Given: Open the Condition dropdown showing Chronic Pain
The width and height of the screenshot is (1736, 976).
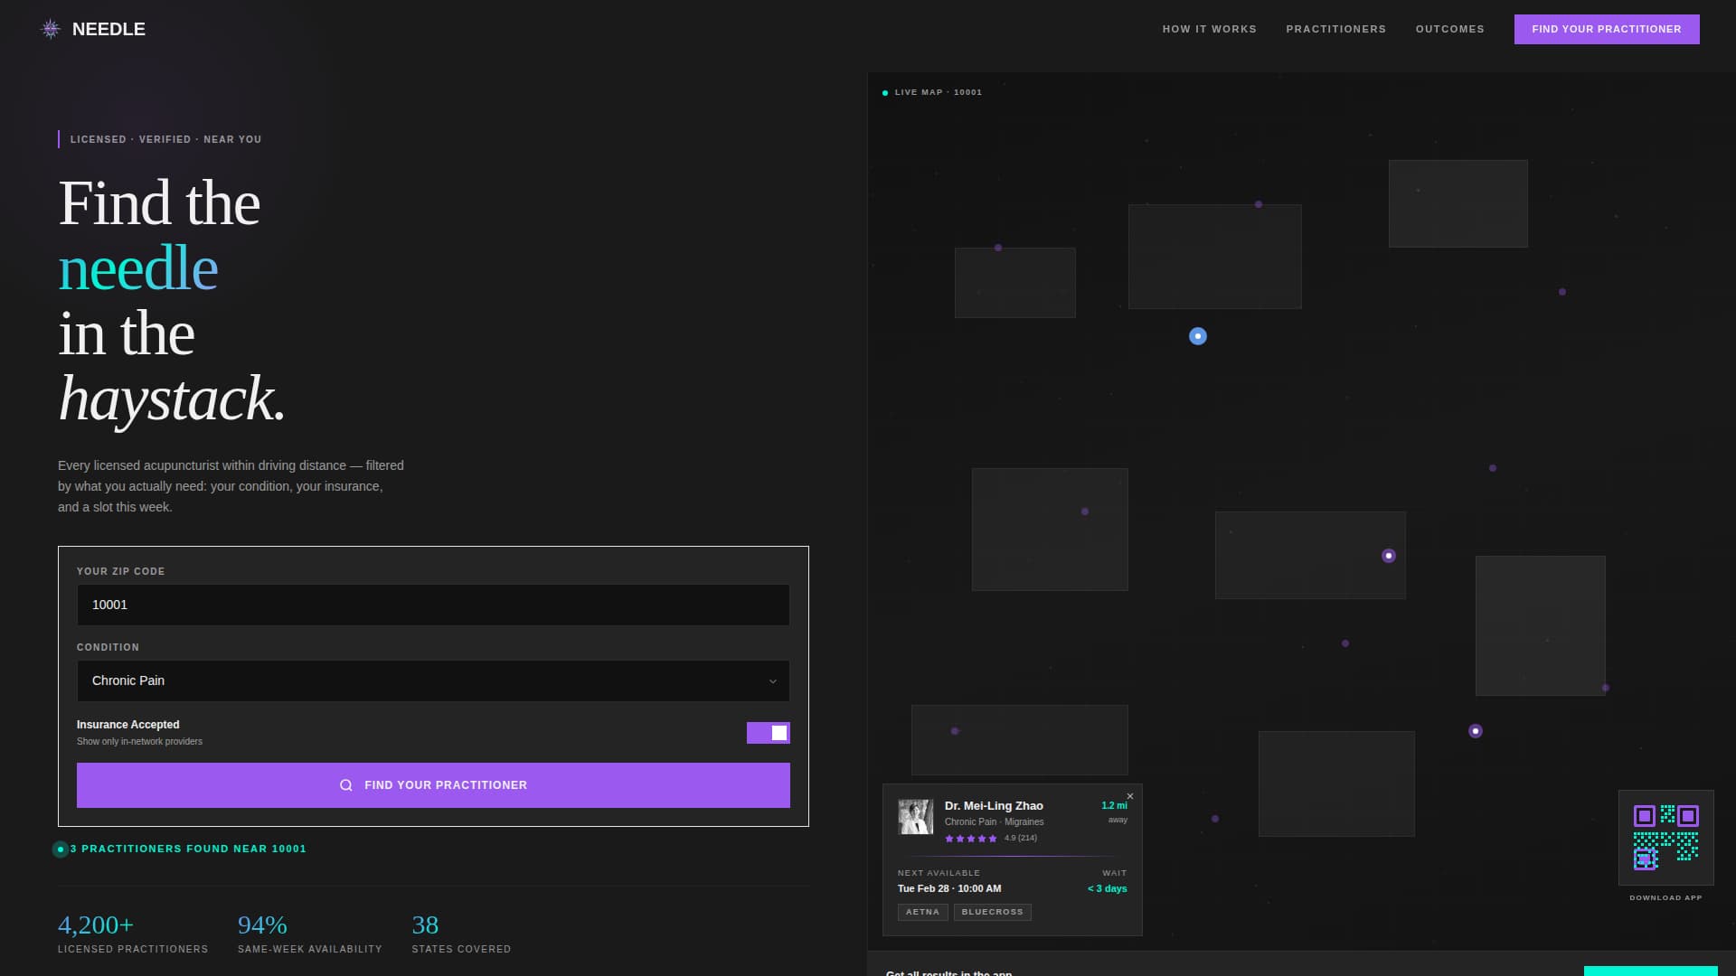Looking at the screenshot, I should coord(432,680).
